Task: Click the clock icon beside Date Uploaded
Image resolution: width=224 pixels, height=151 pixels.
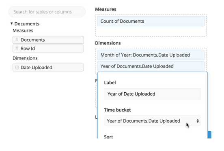Action: (17, 68)
